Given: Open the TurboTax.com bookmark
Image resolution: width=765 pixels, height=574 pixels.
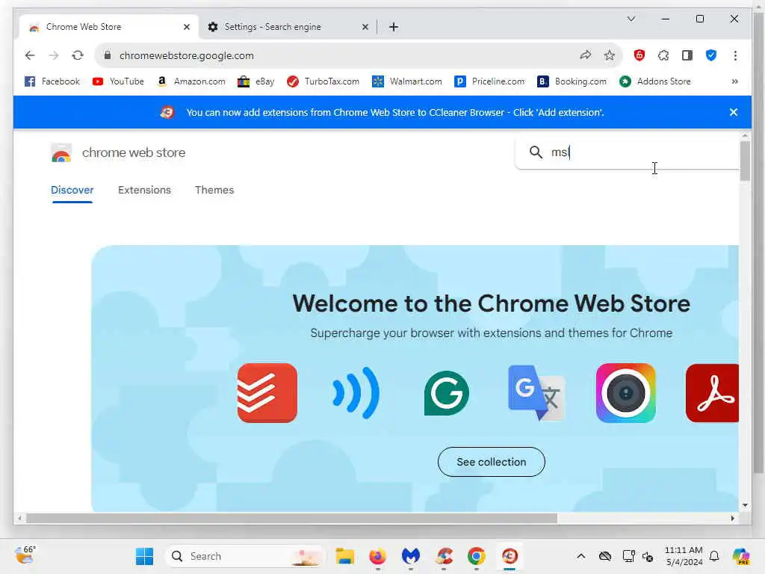Looking at the screenshot, I should [x=323, y=81].
